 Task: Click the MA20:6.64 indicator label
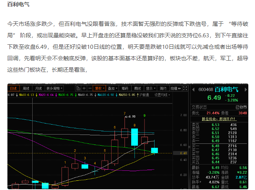pyautogui.click(x=46, y=95)
